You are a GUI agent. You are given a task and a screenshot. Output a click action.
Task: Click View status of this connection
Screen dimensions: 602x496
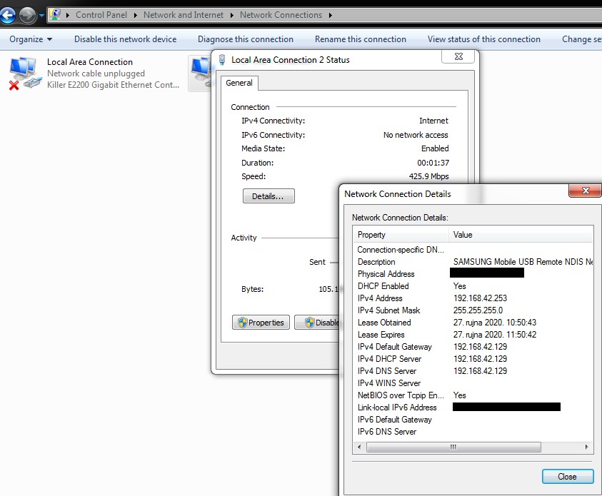point(483,39)
